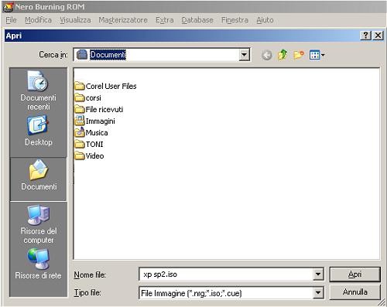Image resolution: width=387 pixels, height=307 pixels.
Task: Open the Visualizza menu
Action: pos(75,20)
